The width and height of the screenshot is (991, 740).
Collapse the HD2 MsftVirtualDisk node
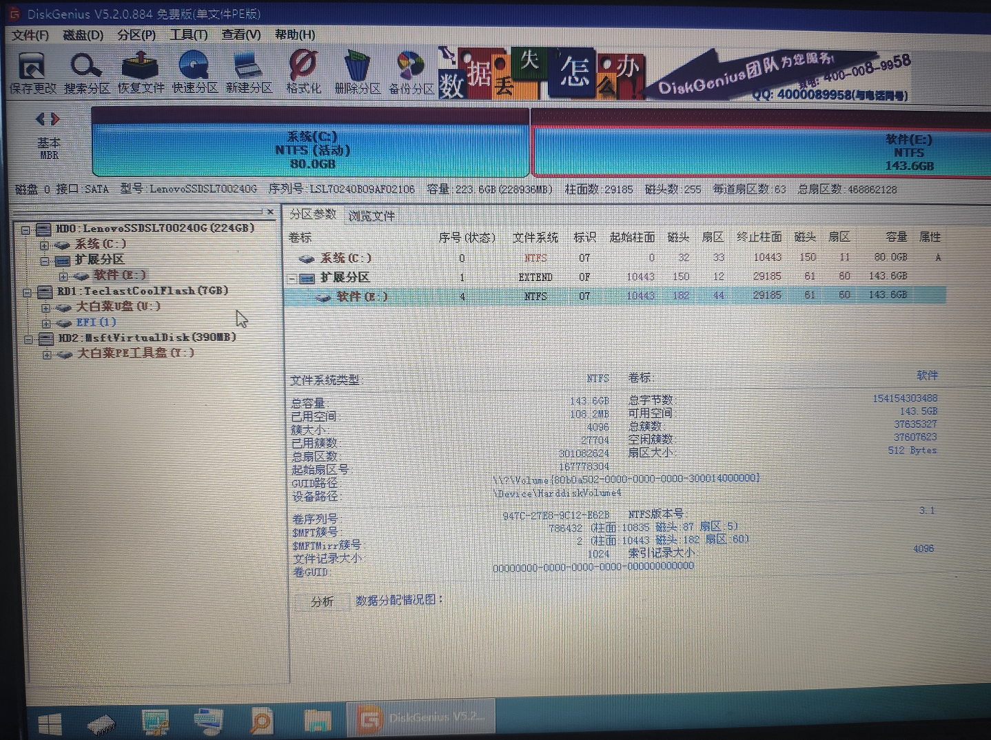(x=29, y=339)
